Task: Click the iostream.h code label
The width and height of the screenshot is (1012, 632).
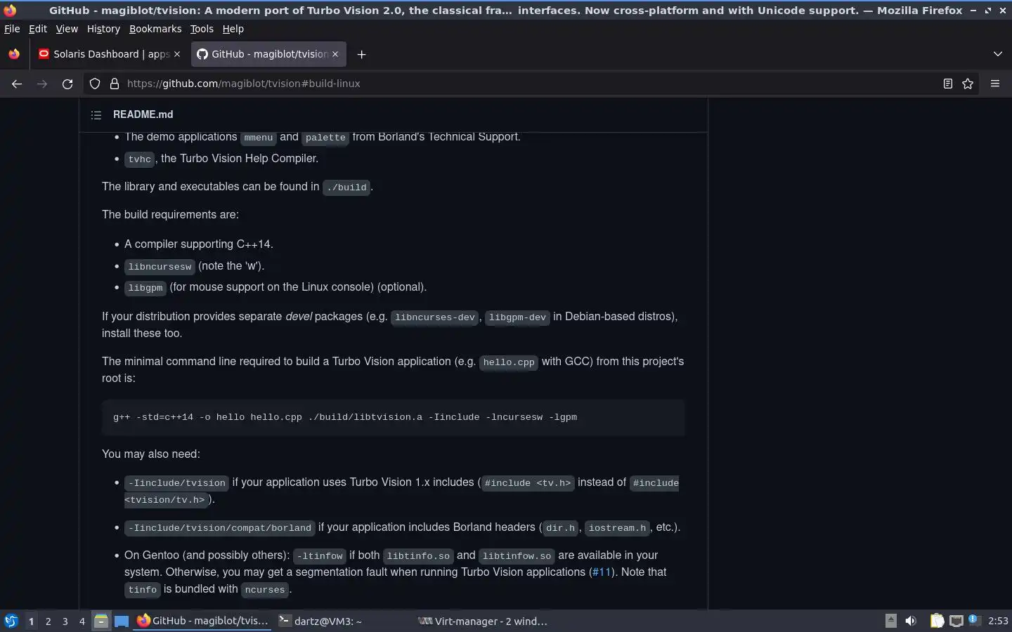Action: (x=617, y=528)
